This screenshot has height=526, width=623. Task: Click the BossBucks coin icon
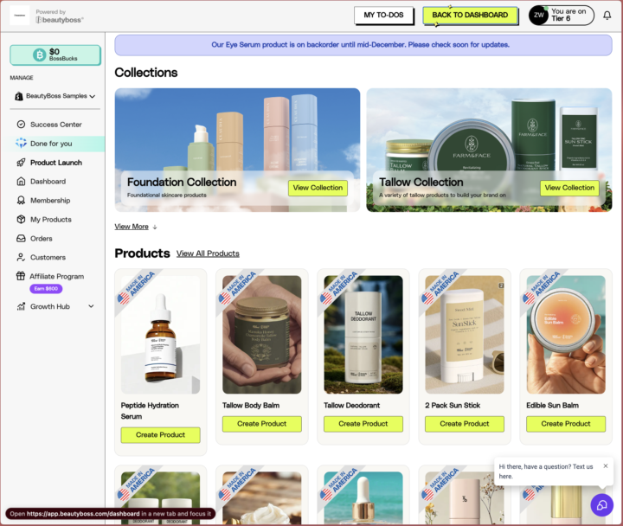39,55
